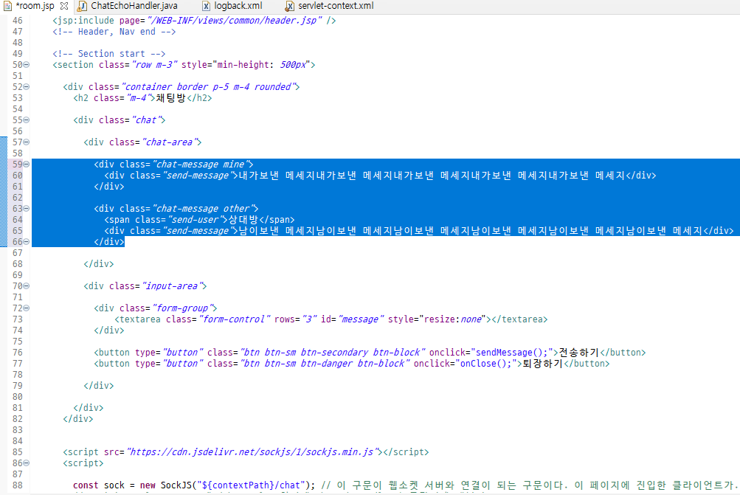Image resolution: width=740 pixels, height=495 pixels.
Task: Open the logback.xml tab
Action: tap(238, 6)
